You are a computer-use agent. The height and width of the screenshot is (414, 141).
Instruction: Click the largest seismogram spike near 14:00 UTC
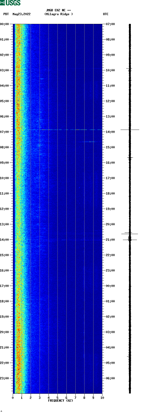pyautogui.click(x=130, y=130)
